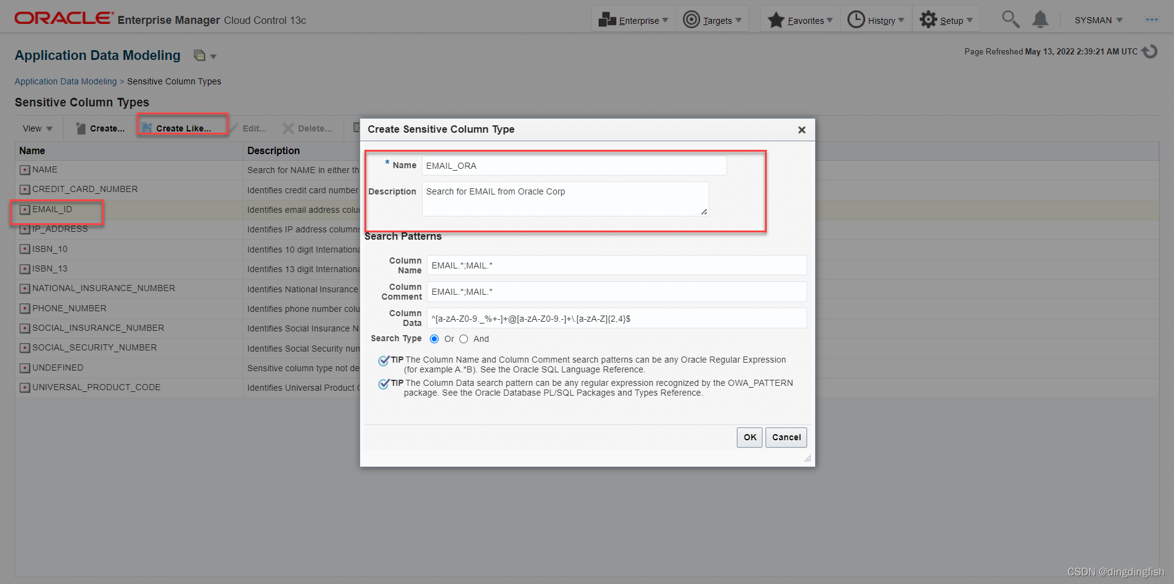The width and height of the screenshot is (1174, 584).
Task: Click the overflow dots icon at top right
Action: coord(1151,20)
